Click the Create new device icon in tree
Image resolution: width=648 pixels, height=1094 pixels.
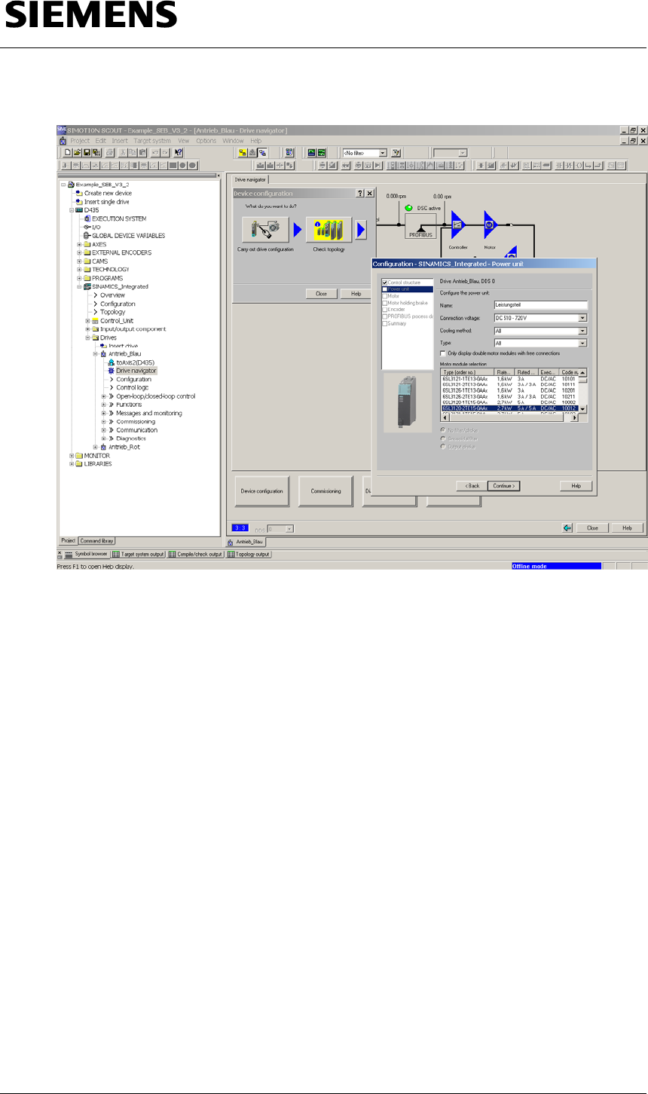78,193
